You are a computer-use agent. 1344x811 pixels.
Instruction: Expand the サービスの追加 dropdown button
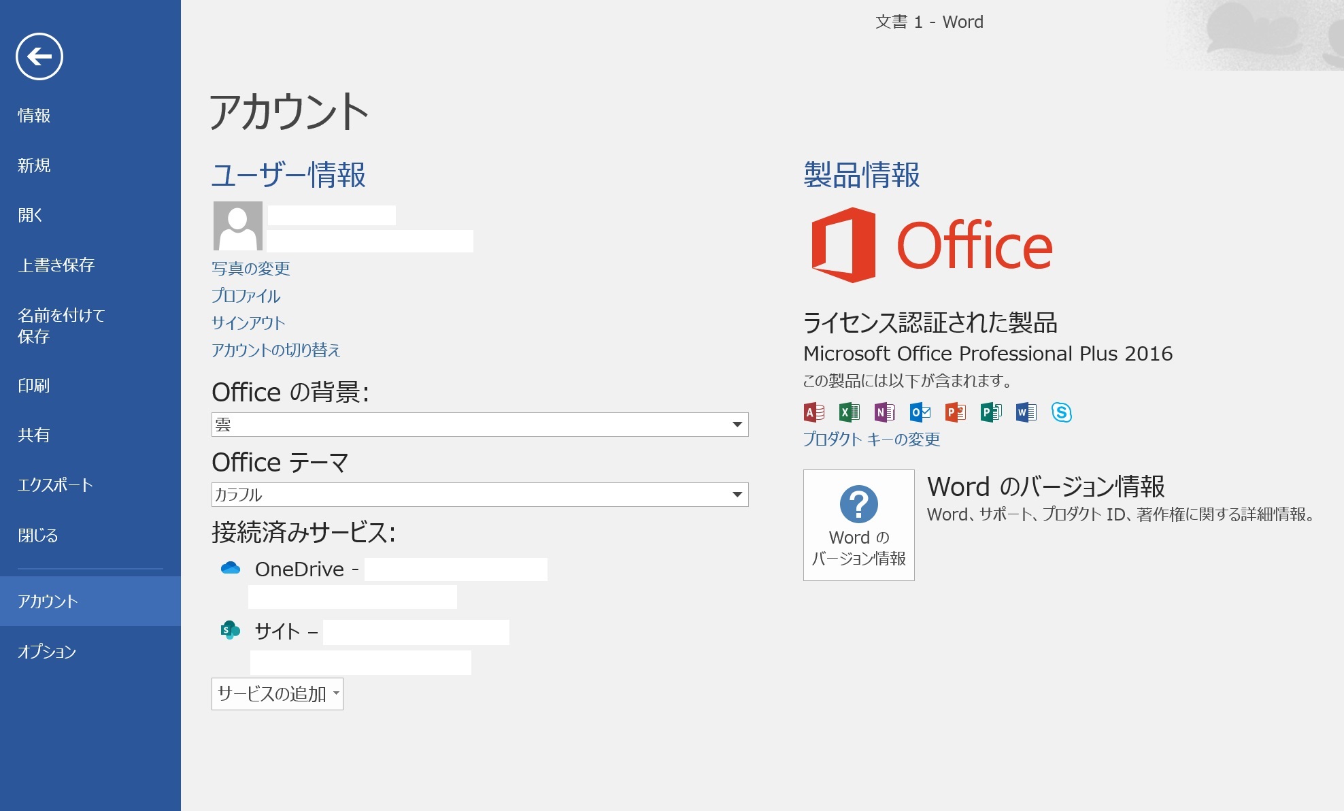278,694
